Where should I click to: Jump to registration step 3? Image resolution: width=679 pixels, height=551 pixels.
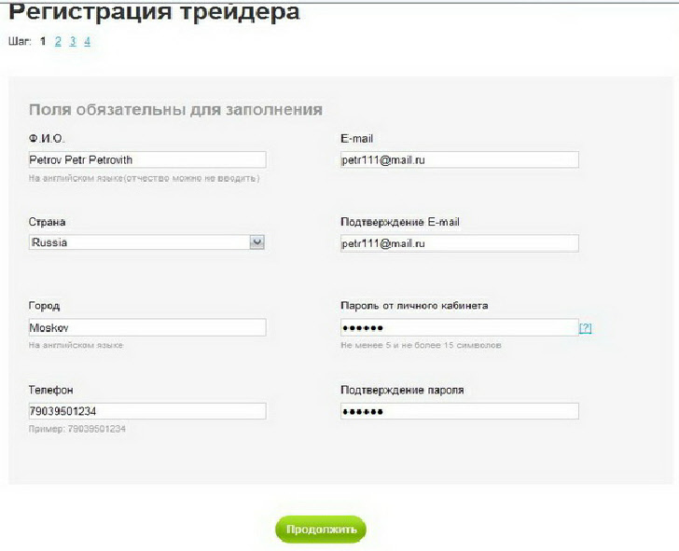pos(73,42)
